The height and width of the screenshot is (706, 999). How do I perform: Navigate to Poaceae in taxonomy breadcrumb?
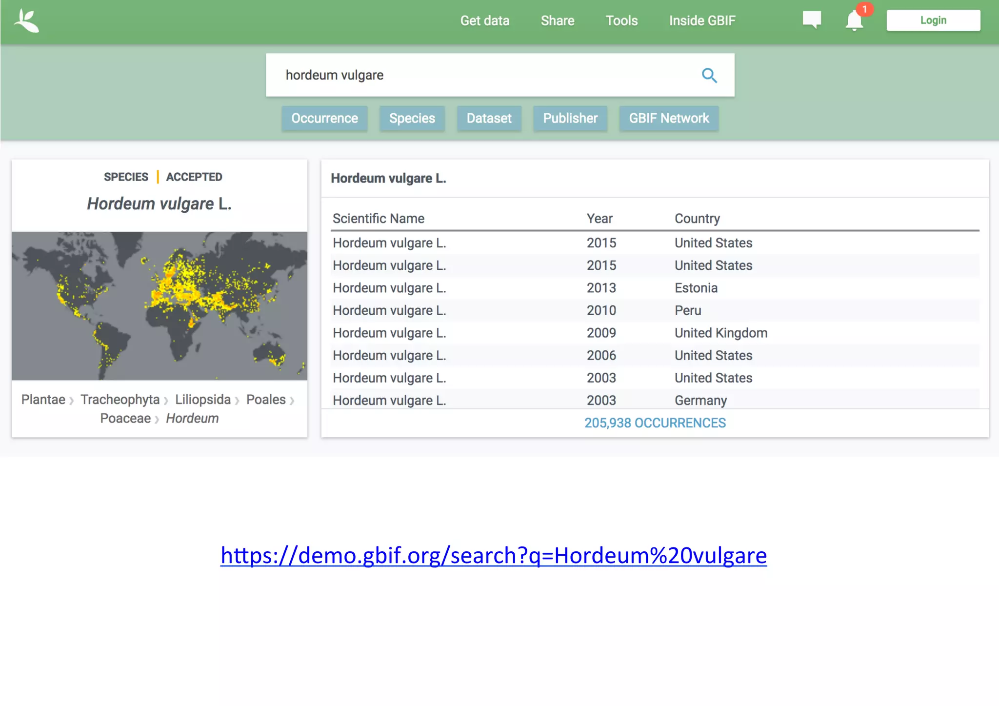125,419
